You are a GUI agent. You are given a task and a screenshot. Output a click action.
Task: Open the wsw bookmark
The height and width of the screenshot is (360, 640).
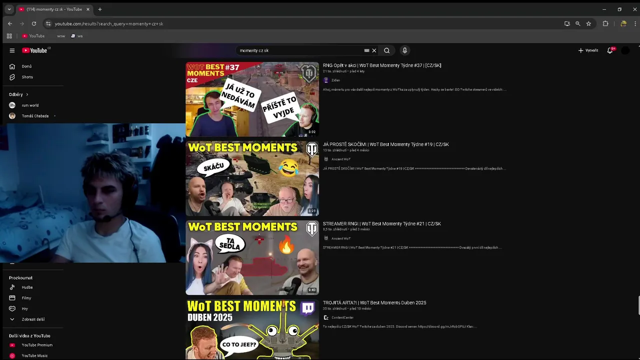tap(60, 36)
